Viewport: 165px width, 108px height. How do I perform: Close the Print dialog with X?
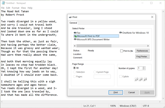152,17
